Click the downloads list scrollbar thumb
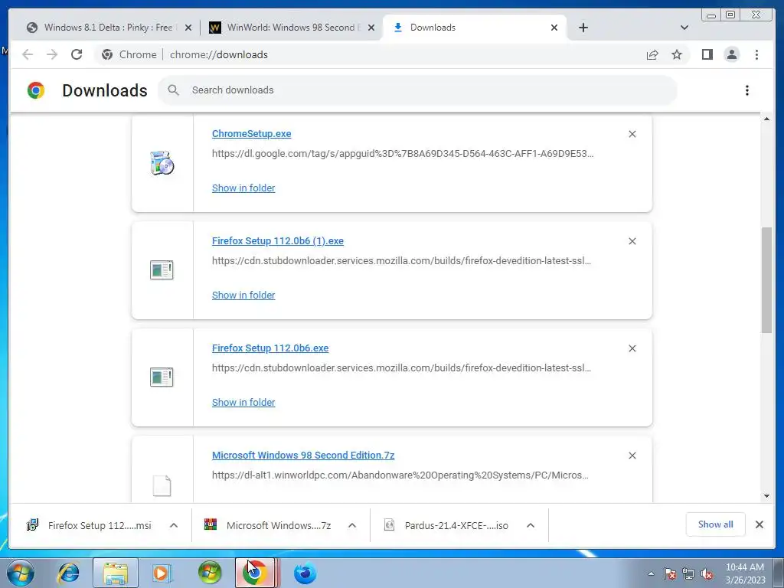 pos(766,279)
